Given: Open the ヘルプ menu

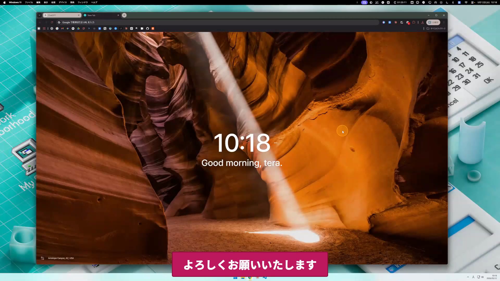Looking at the screenshot, I should click(x=94, y=2).
